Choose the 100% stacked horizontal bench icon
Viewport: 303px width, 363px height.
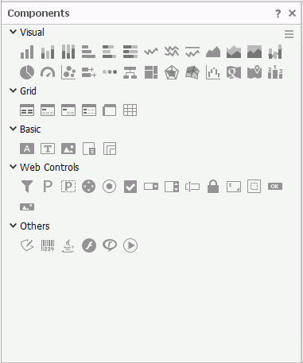click(x=130, y=52)
